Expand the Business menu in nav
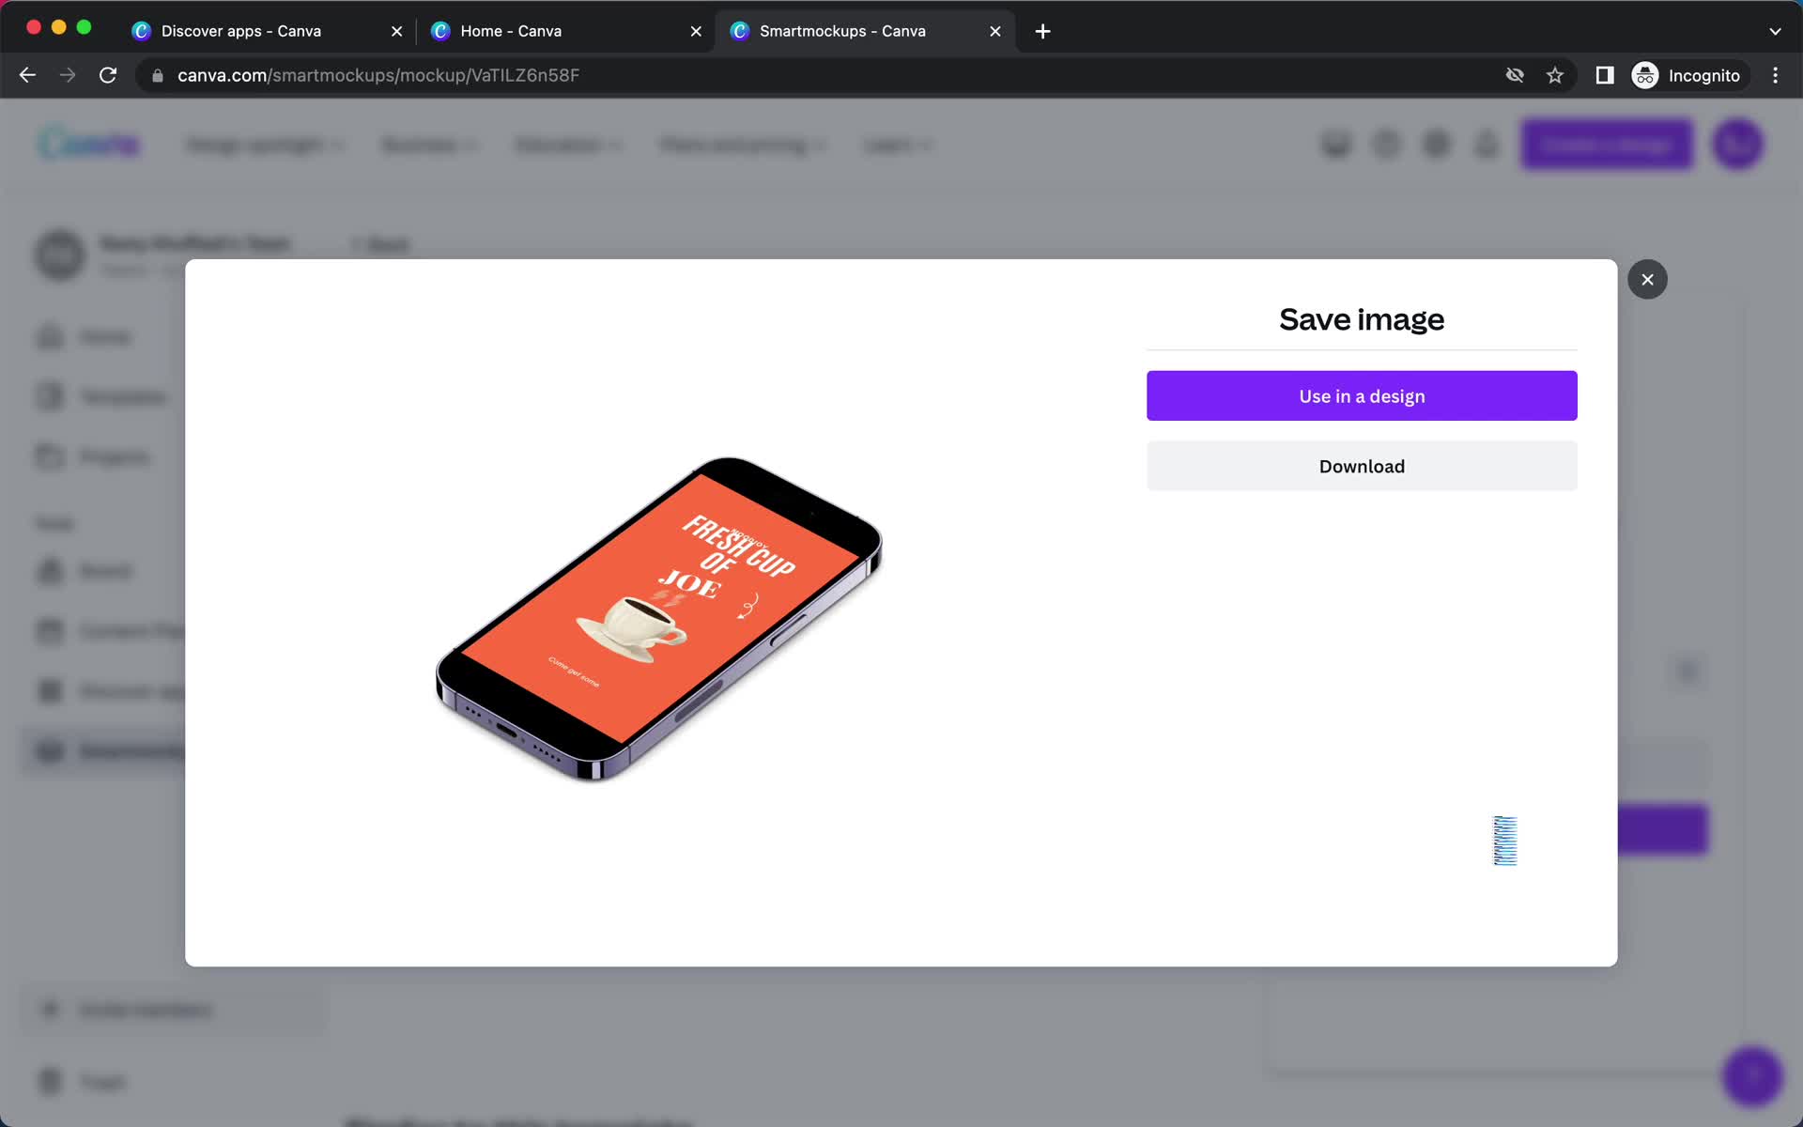Viewport: 1803px width, 1127px height. pyautogui.click(x=430, y=144)
